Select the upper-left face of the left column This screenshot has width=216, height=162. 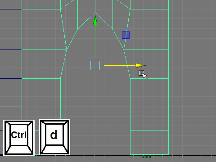pos(44,29)
